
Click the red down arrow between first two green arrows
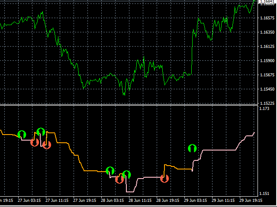pos(35,142)
